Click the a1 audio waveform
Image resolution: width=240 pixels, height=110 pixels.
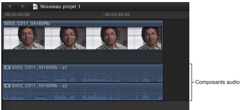click(83, 78)
